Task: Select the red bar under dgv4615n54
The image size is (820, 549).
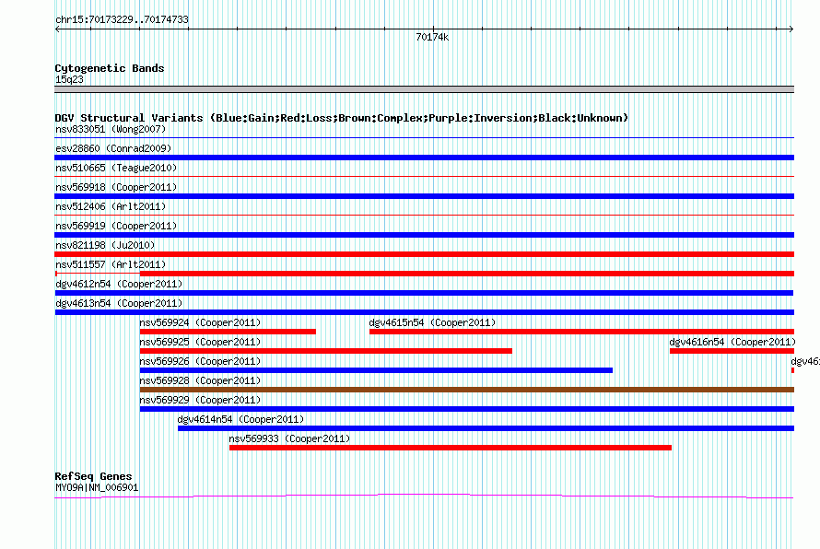Action: click(581, 332)
